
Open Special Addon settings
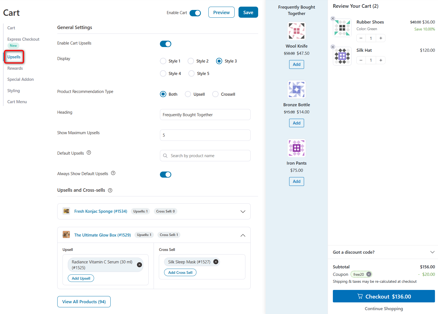pos(20,79)
